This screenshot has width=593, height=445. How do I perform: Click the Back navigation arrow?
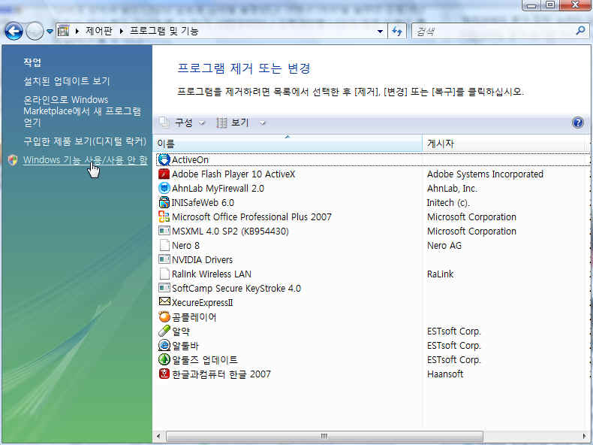pos(14,31)
